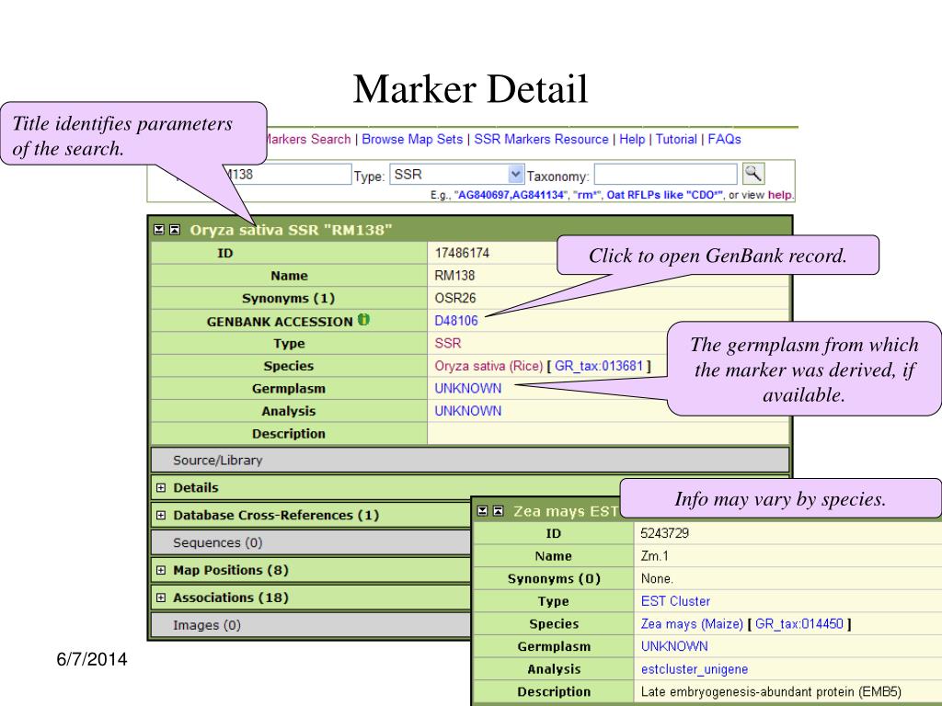Click the Images (0) section bar

click(x=311, y=625)
